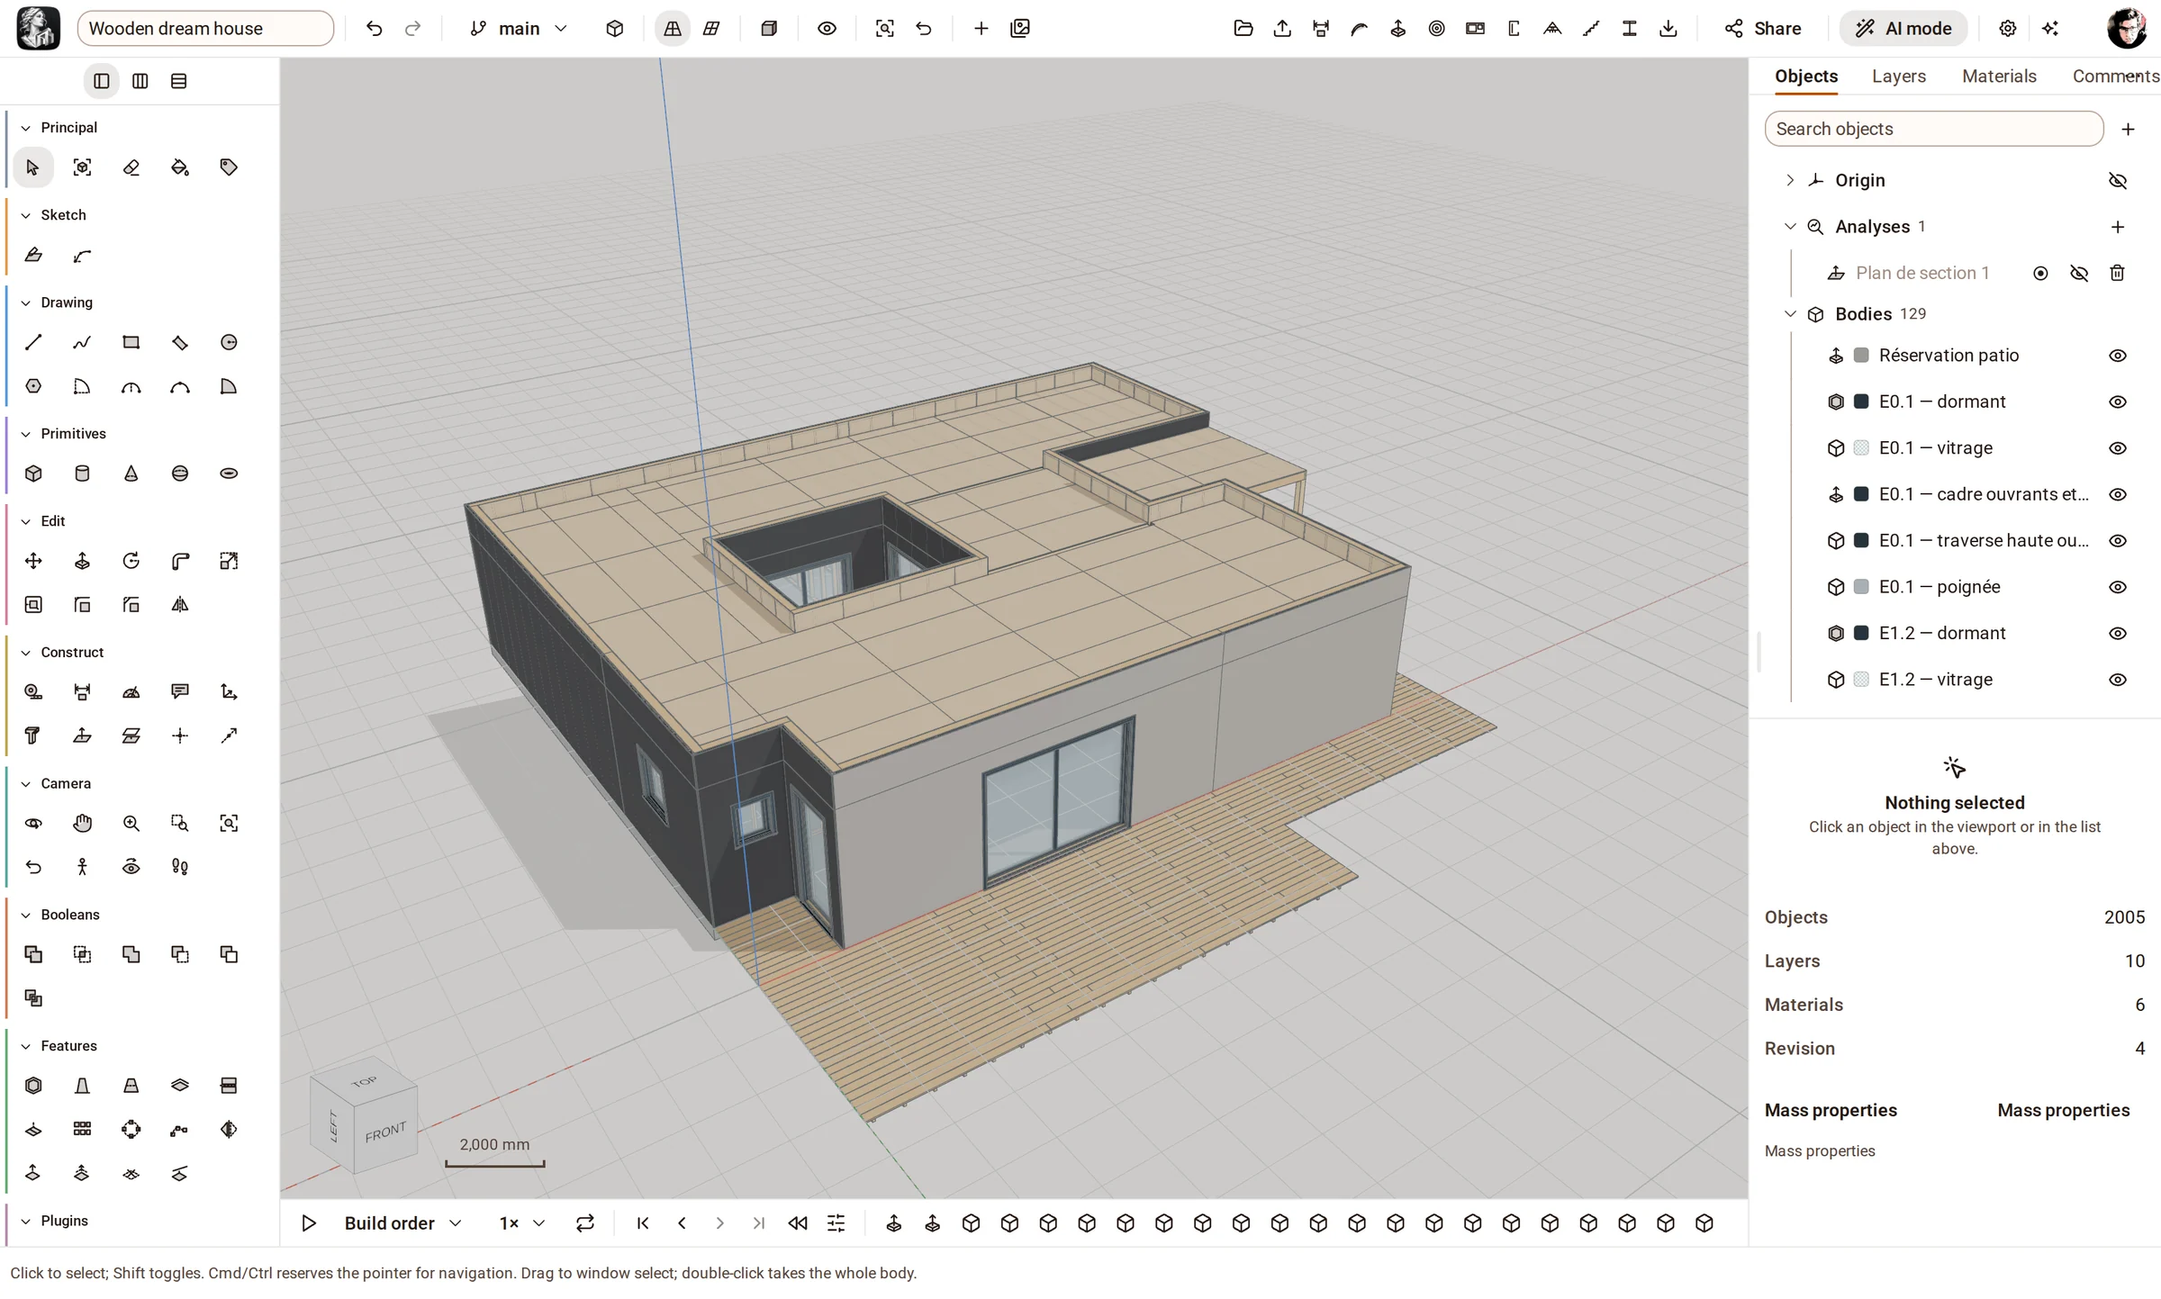The width and height of the screenshot is (2161, 1299).
Task: Toggle visibility of E0.1 — dormant
Action: [2118, 401]
